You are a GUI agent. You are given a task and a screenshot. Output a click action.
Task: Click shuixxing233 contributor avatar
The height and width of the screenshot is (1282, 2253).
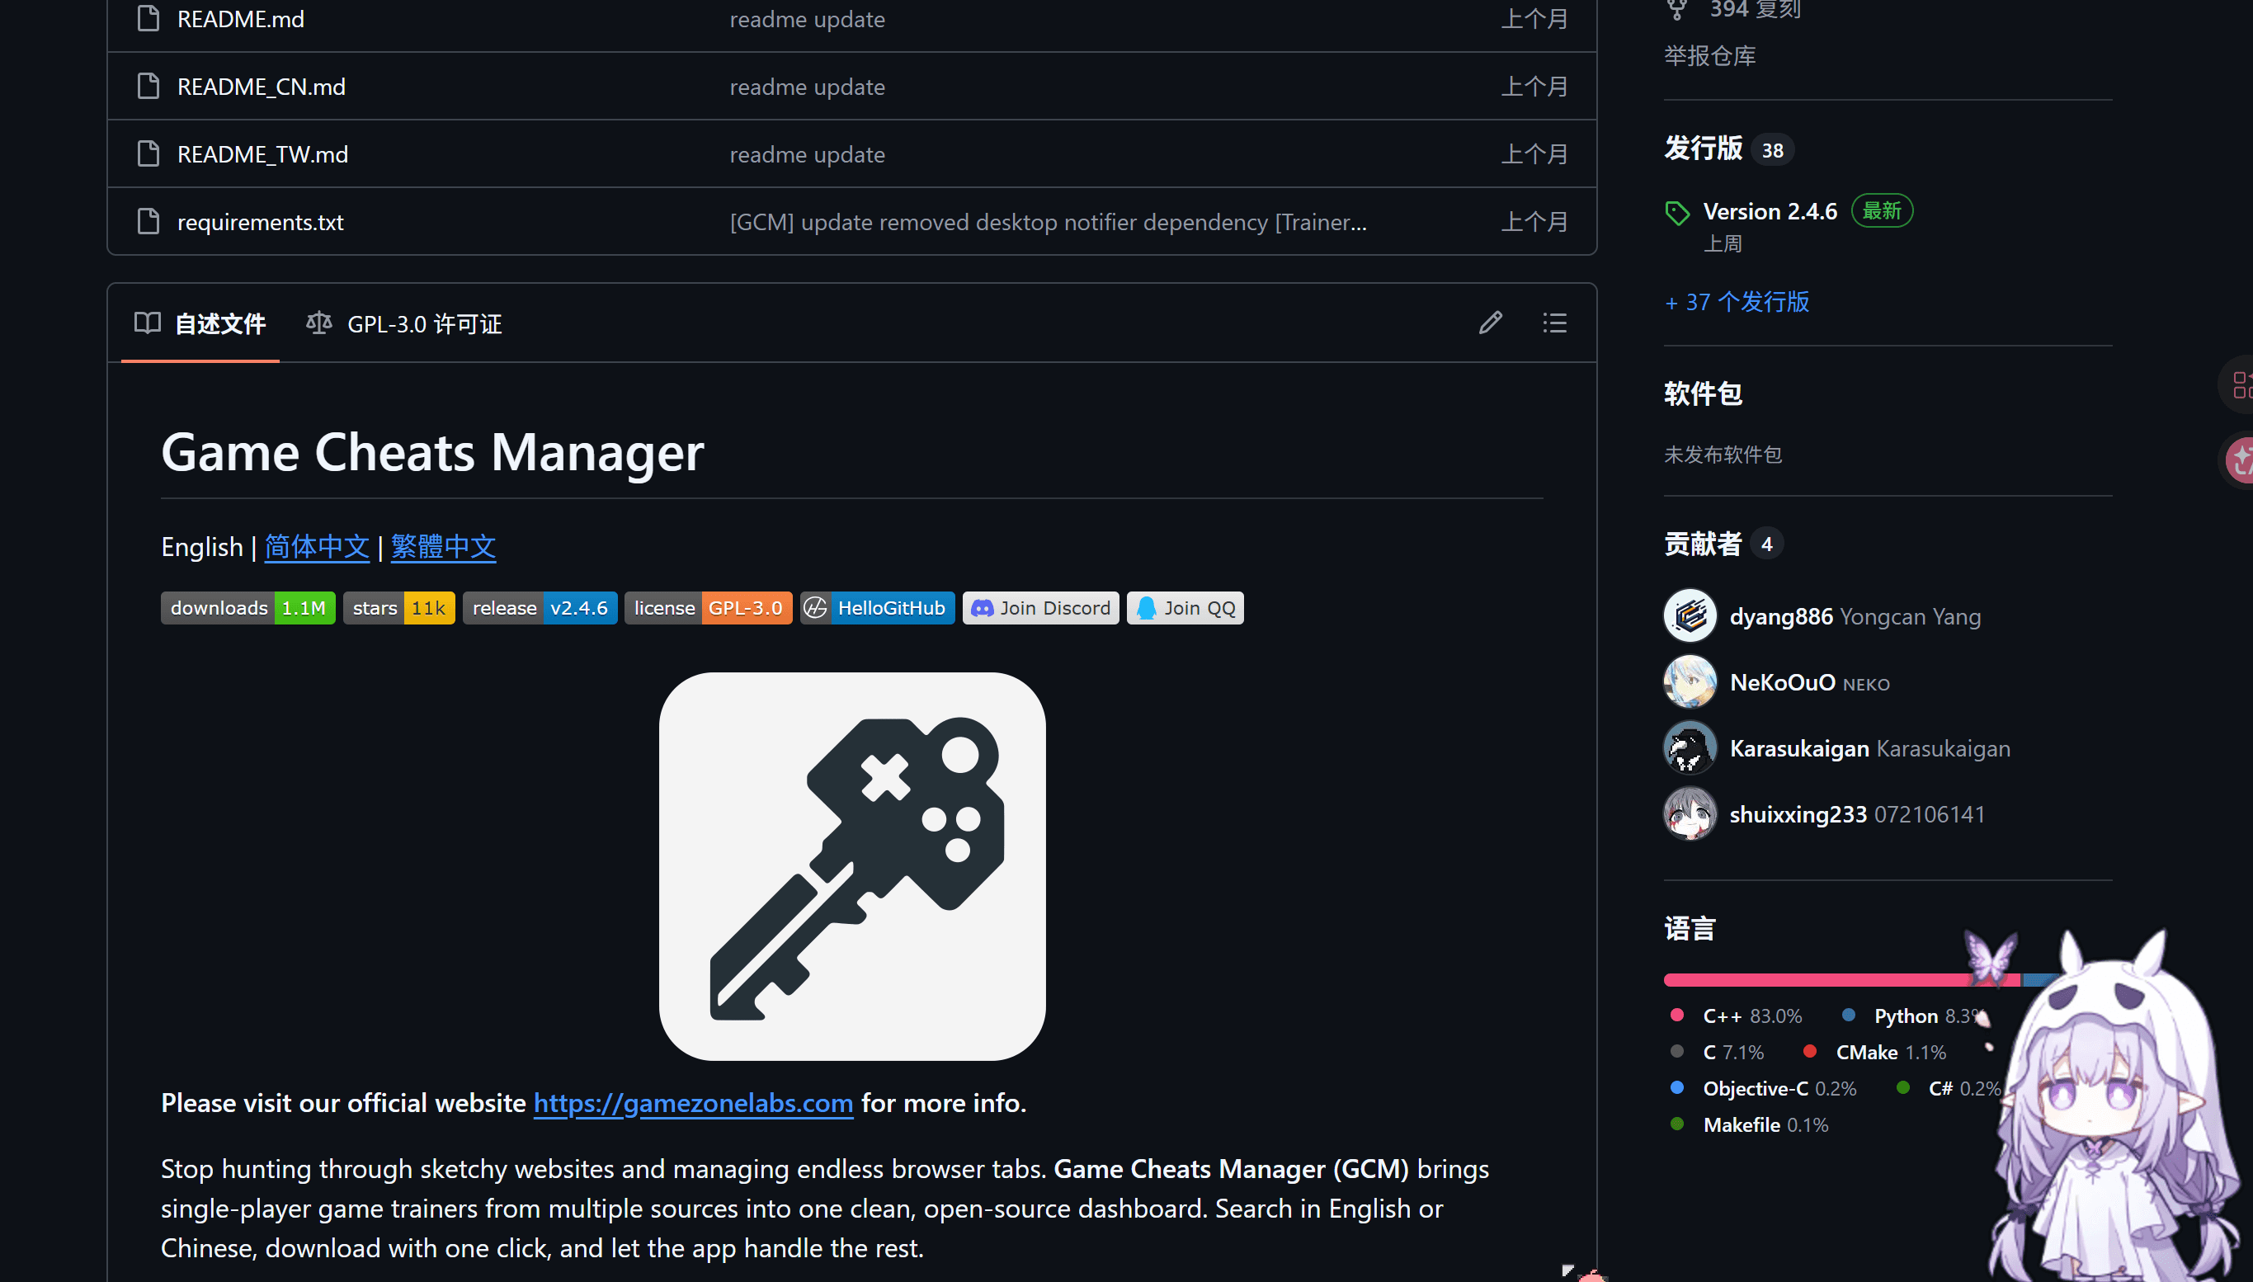(1690, 813)
